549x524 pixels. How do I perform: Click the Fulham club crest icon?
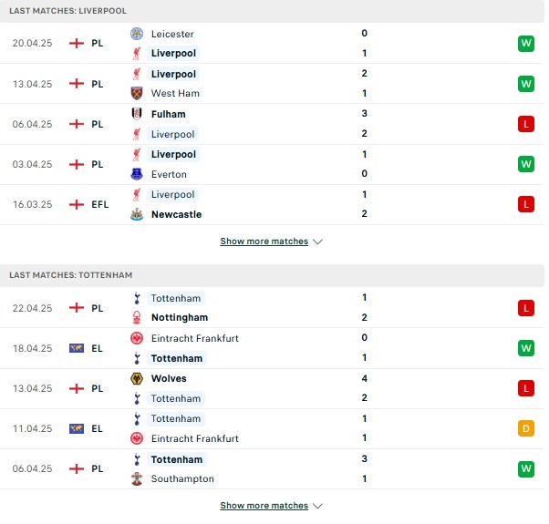click(x=137, y=114)
